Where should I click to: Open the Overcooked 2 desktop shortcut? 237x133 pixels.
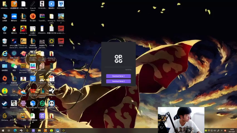61,18
